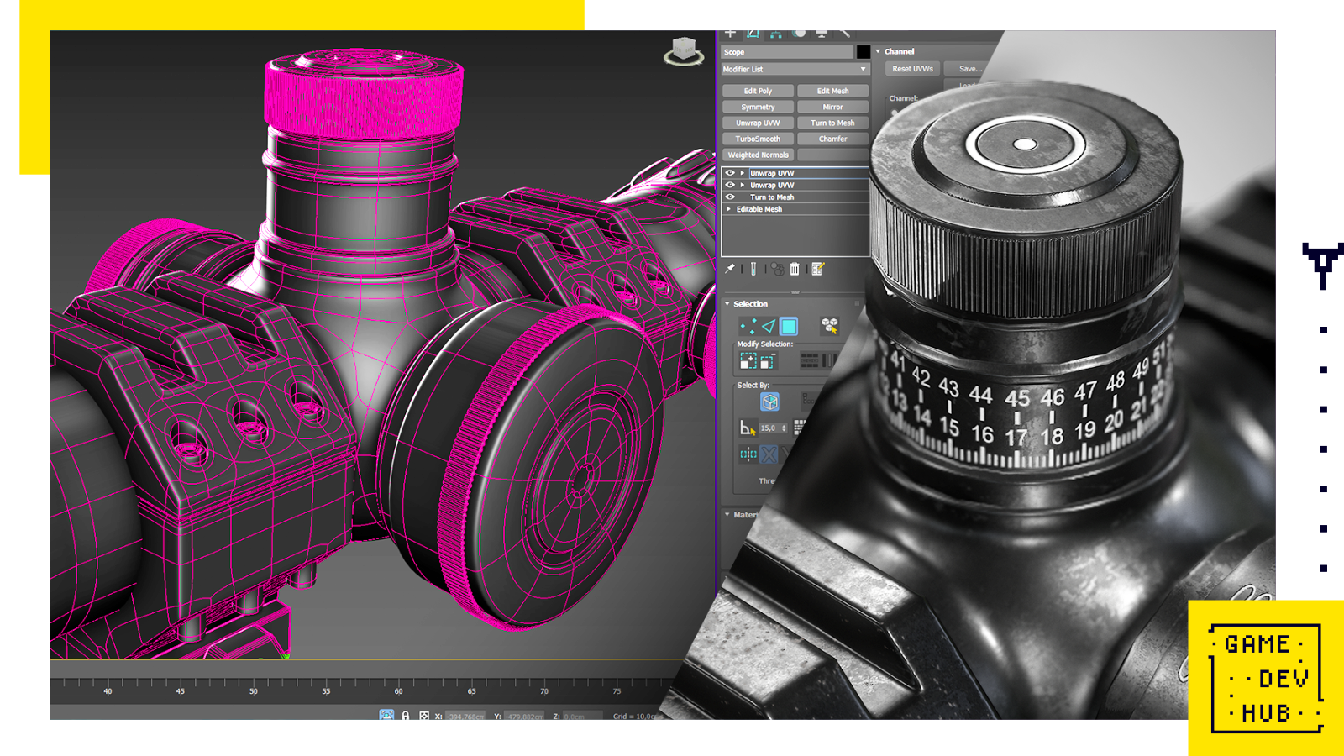Image resolution: width=1344 pixels, height=756 pixels.
Task: Select the top Unwrap UVW stack row
Action: point(795,173)
